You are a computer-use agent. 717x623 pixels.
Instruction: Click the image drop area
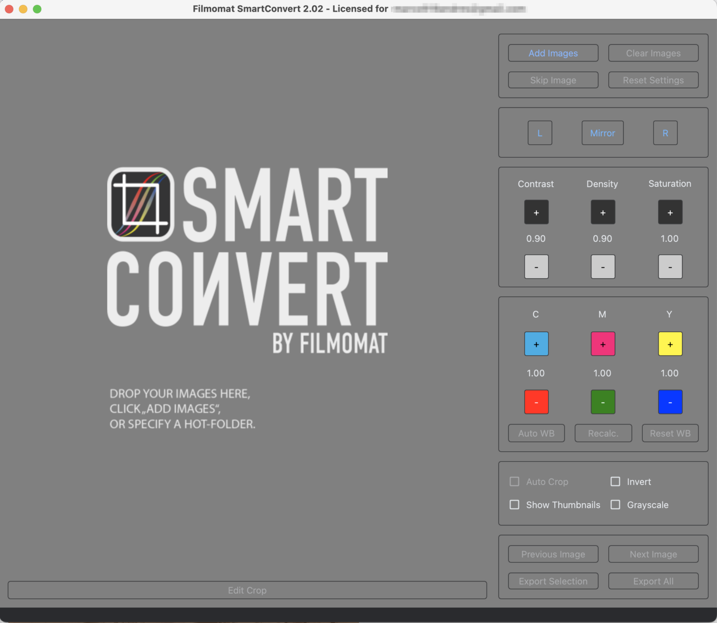[247, 303]
